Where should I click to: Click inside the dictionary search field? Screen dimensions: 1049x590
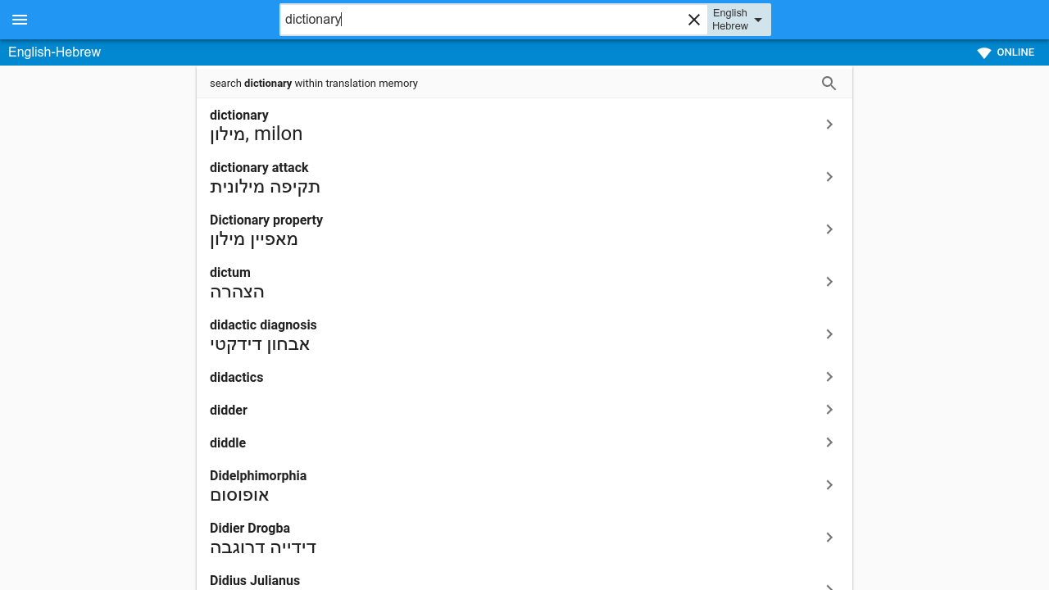[484, 20]
